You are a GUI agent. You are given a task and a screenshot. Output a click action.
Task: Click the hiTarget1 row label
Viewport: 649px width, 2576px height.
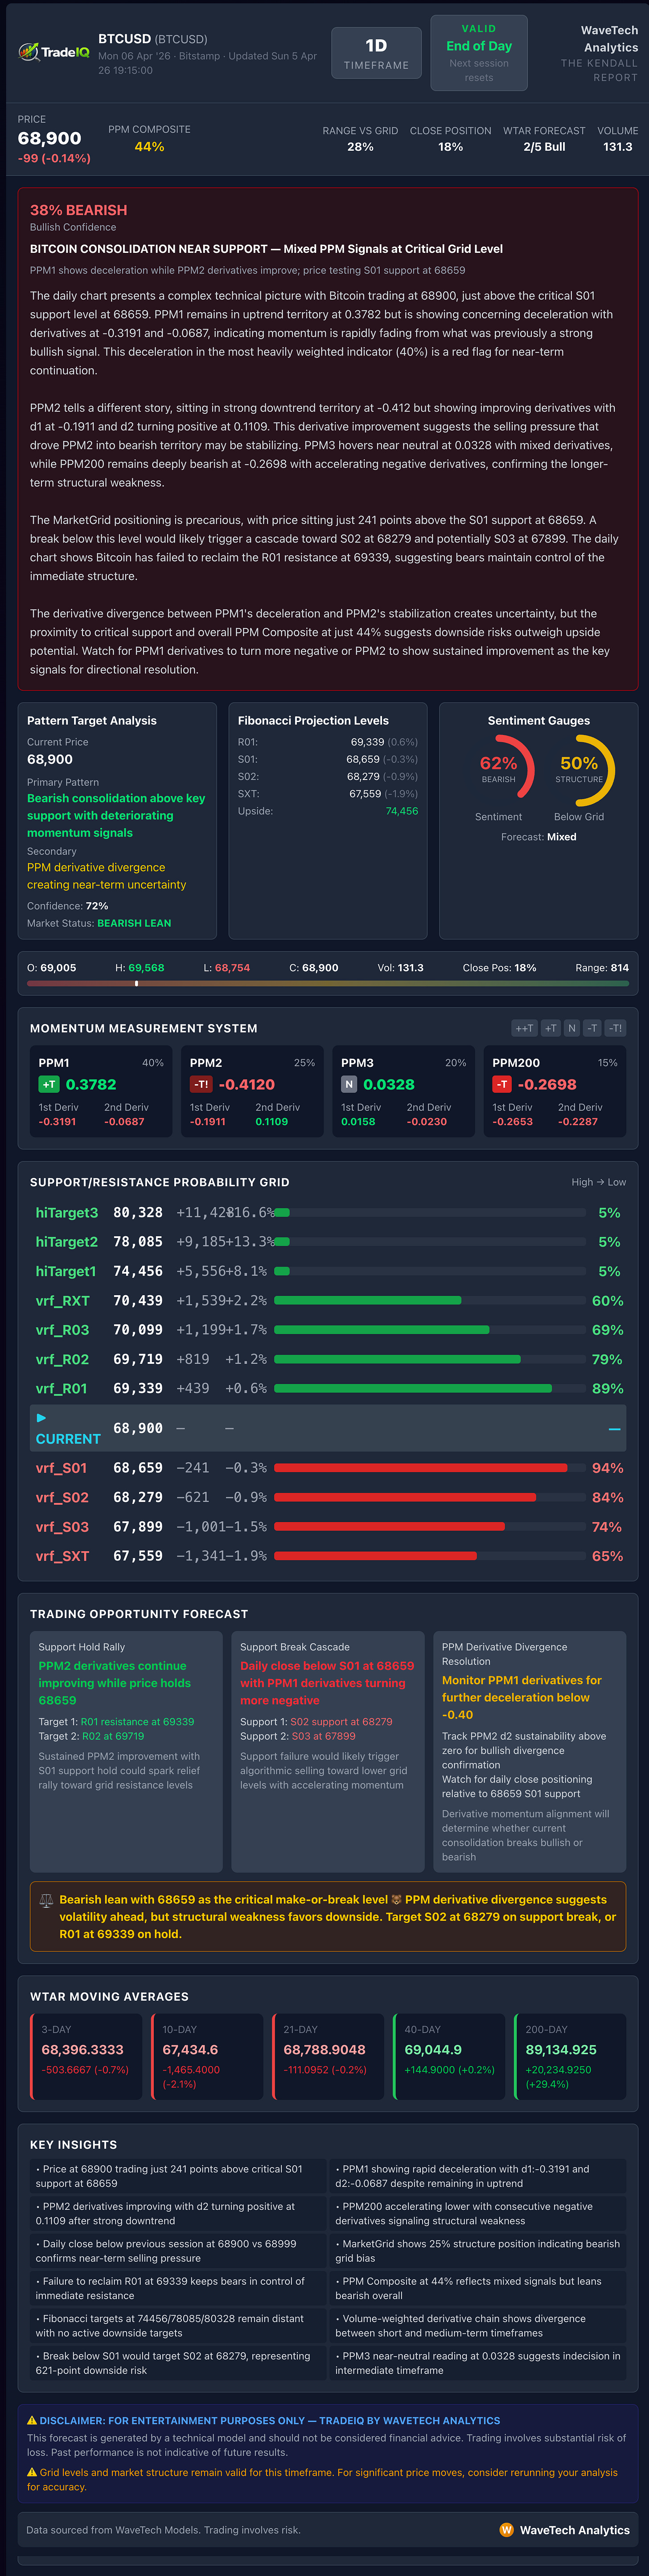click(66, 1271)
